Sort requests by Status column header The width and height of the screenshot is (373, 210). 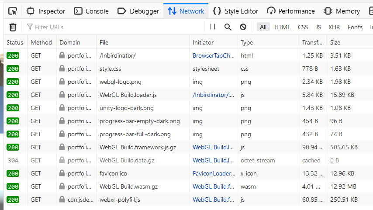coord(16,42)
